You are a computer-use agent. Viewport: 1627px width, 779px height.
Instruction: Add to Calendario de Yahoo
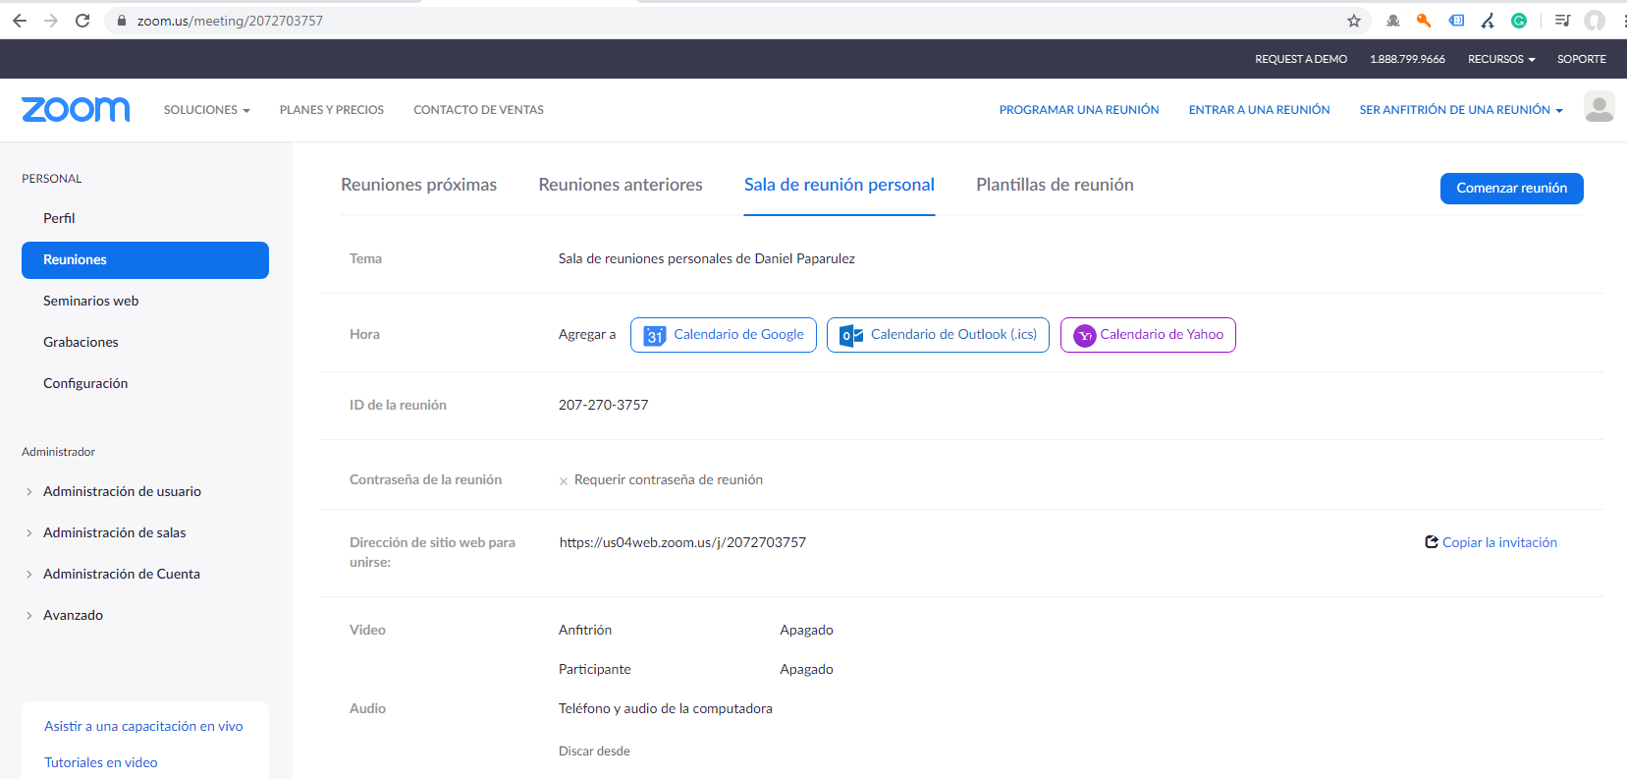click(1148, 335)
